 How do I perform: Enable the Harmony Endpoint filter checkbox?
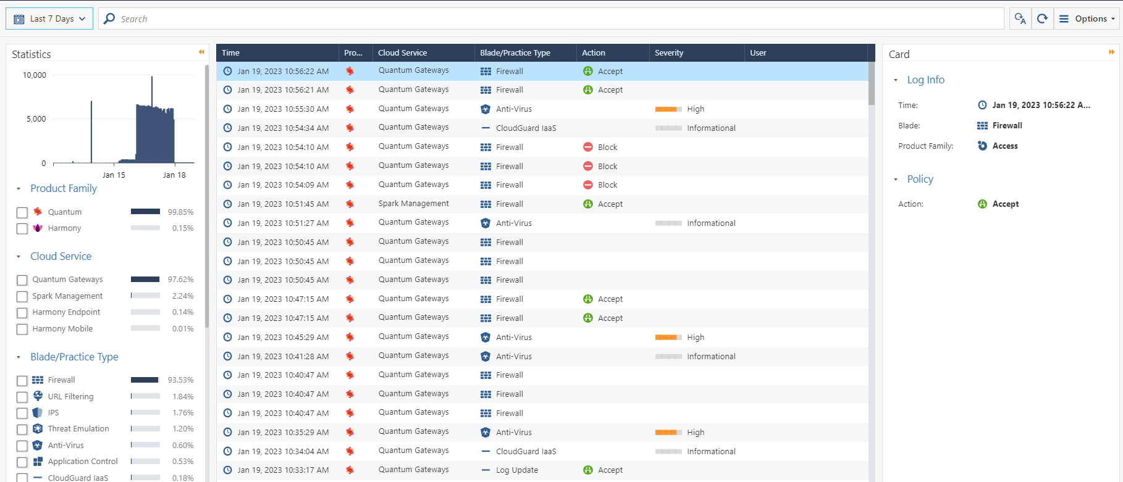tap(22, 313)
